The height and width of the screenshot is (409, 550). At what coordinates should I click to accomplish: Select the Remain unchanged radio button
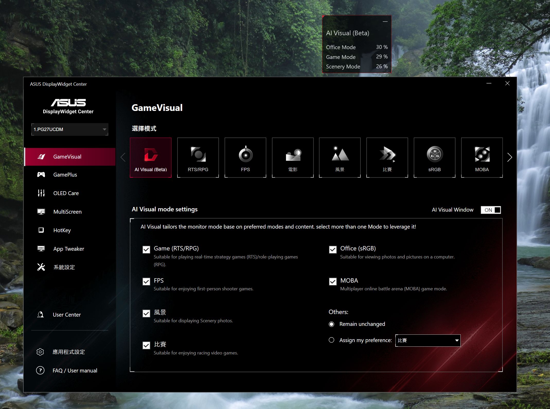(332, 324)
